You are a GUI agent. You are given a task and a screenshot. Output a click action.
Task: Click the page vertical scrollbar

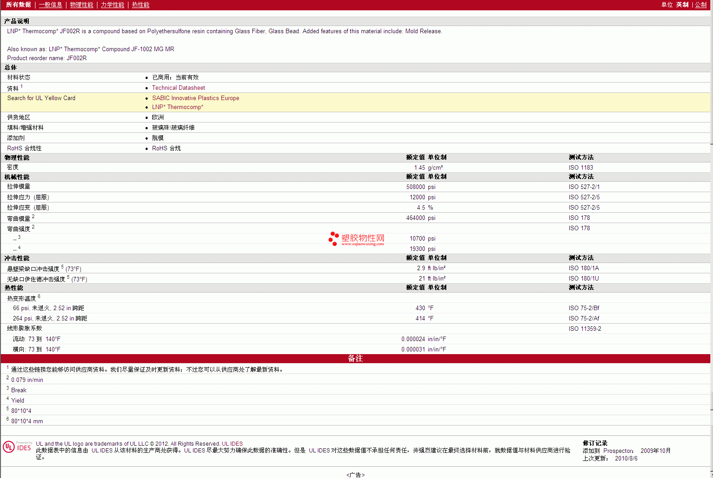pos(711,239)
